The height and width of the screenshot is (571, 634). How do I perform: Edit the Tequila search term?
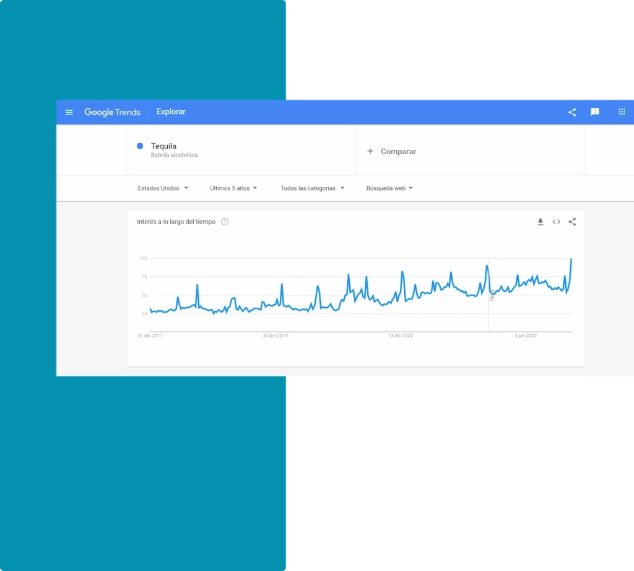pyautogui.click(x=242, y=150)
